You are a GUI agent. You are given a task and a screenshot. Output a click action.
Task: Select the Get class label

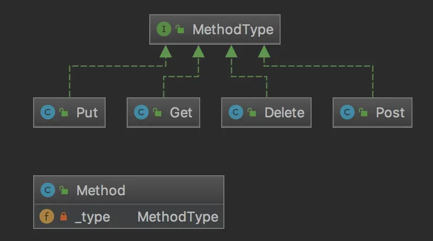click(x=181, y=113)
